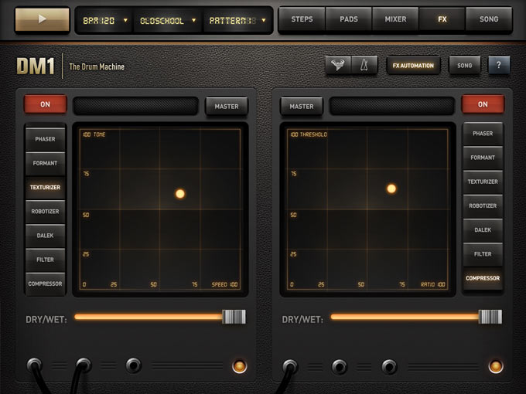Click the '100 TONE' axis label
Image resolution: width=526 pixels, height=394 pixels.
94,134
